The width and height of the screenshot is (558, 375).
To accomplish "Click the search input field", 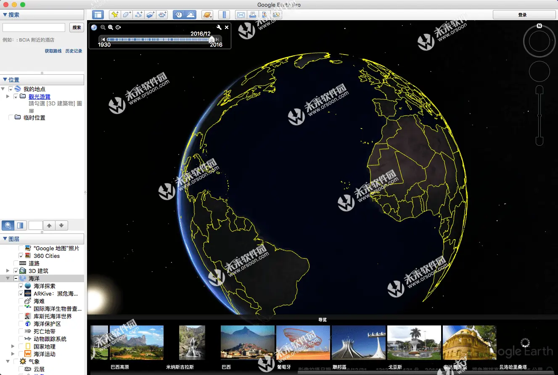I will pyautogui.click(x=34, y=27).
